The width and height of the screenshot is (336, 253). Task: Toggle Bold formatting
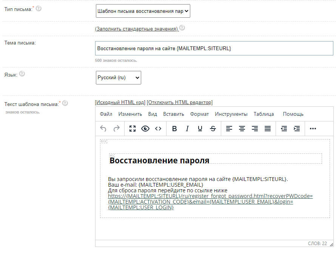174,129
